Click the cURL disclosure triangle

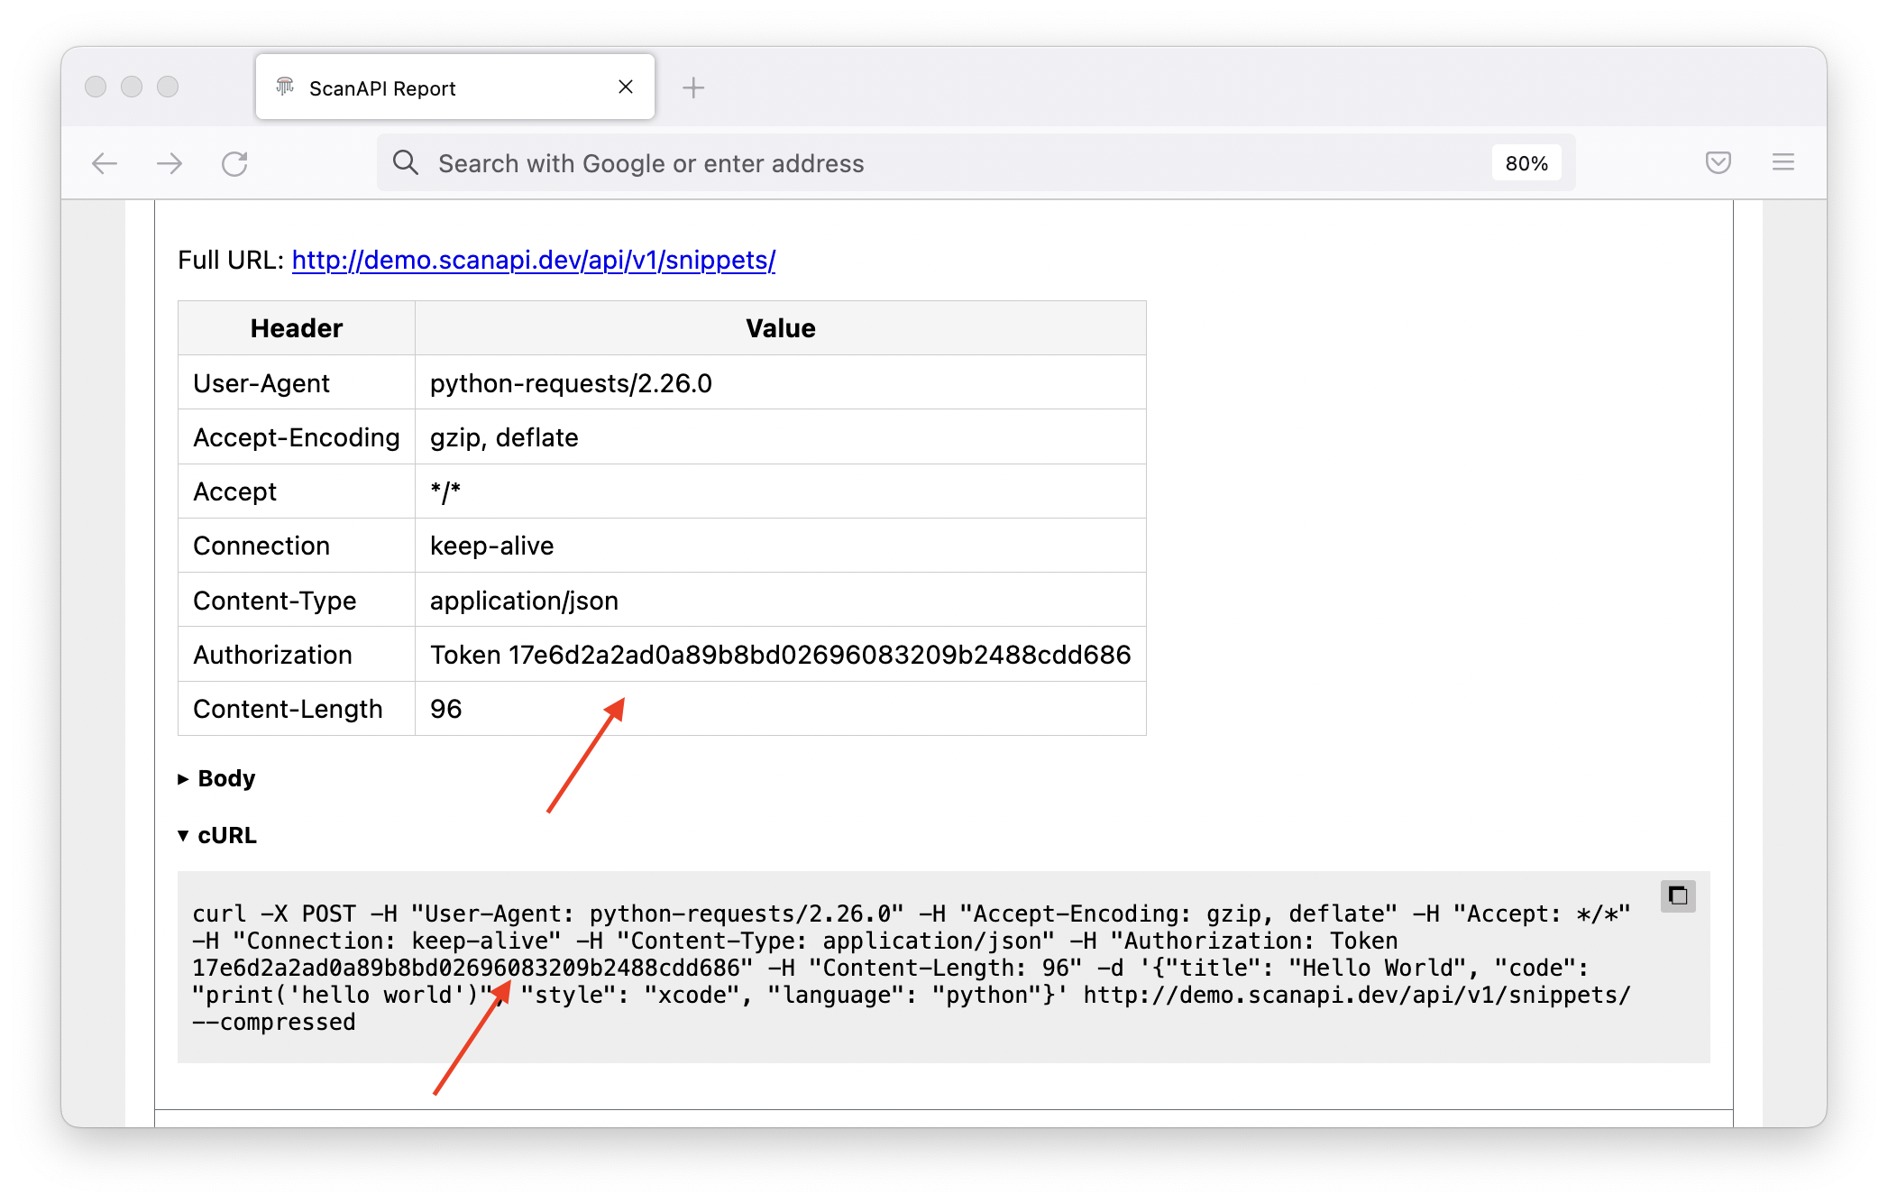pos(183,835)
